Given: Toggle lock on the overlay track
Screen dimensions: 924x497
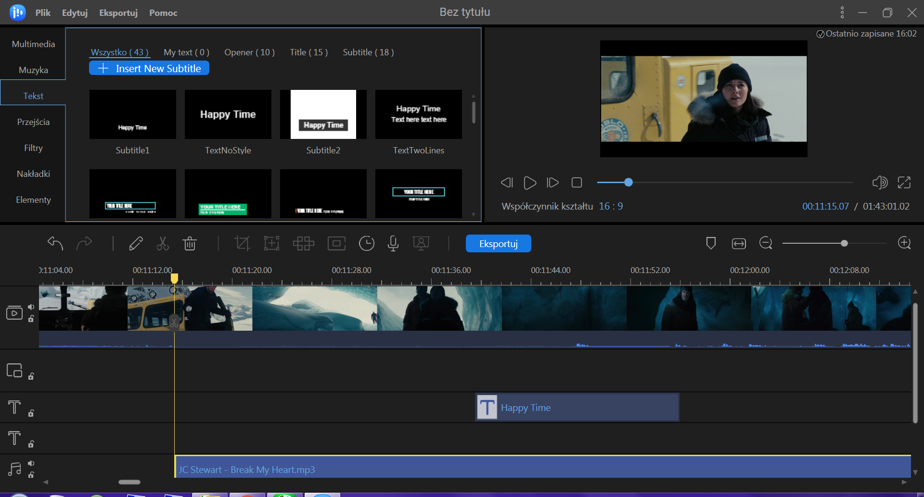Looking at the screenshot, I should [31, 376].
